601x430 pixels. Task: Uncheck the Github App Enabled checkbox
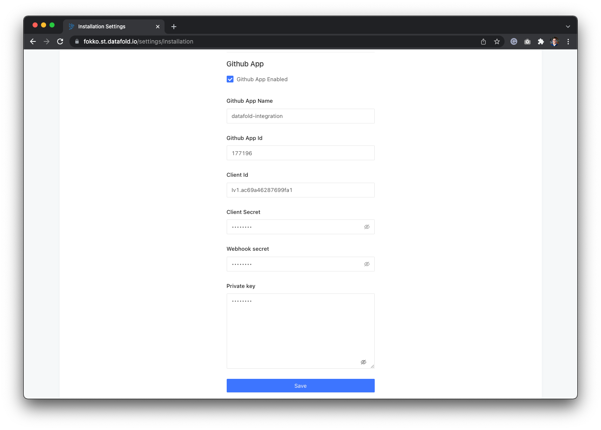[x=230, y=79]
